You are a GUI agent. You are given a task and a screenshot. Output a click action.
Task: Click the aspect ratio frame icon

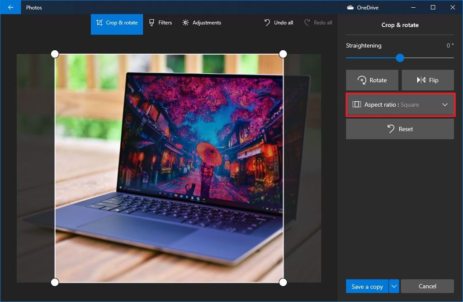[x=357, y=104]
